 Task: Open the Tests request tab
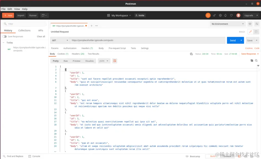coord(133,48)
